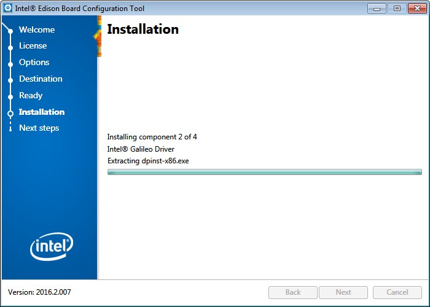This screenshot has width=430, height=307.
Task: Click the Intel logo in the sidebar
Action: pyautogui.click(x=51, y=246)
